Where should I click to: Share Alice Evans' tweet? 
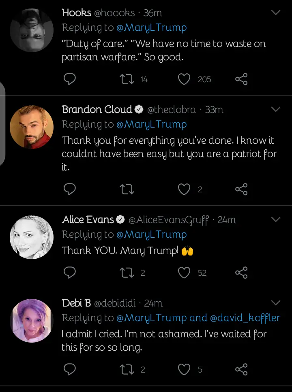point(241,273)
